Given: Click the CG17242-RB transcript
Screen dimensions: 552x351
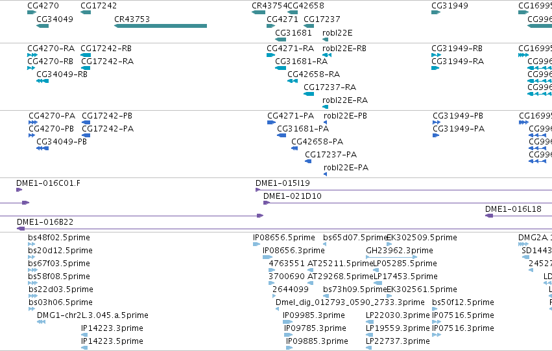Looking at the screenshot, I should point(86,55).
